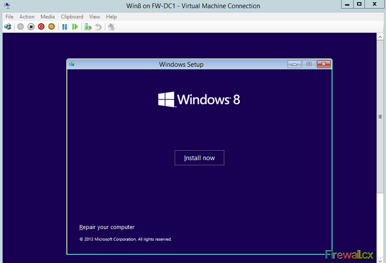386x263 pixels.
Task: Click the Turn Off stop icon
Action: click(31, 26)
